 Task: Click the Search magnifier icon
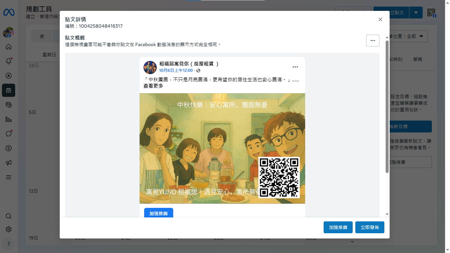click(x=9, y=216)
